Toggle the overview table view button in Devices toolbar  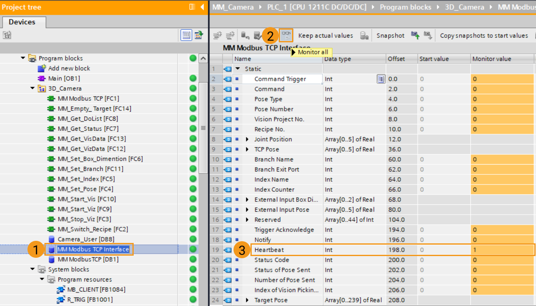point(186,36)
